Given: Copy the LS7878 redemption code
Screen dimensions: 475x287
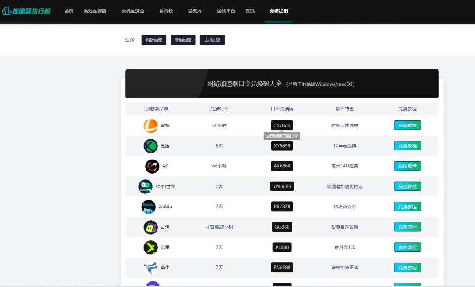Looking at the screenshot, I should [x=282, y=125].
